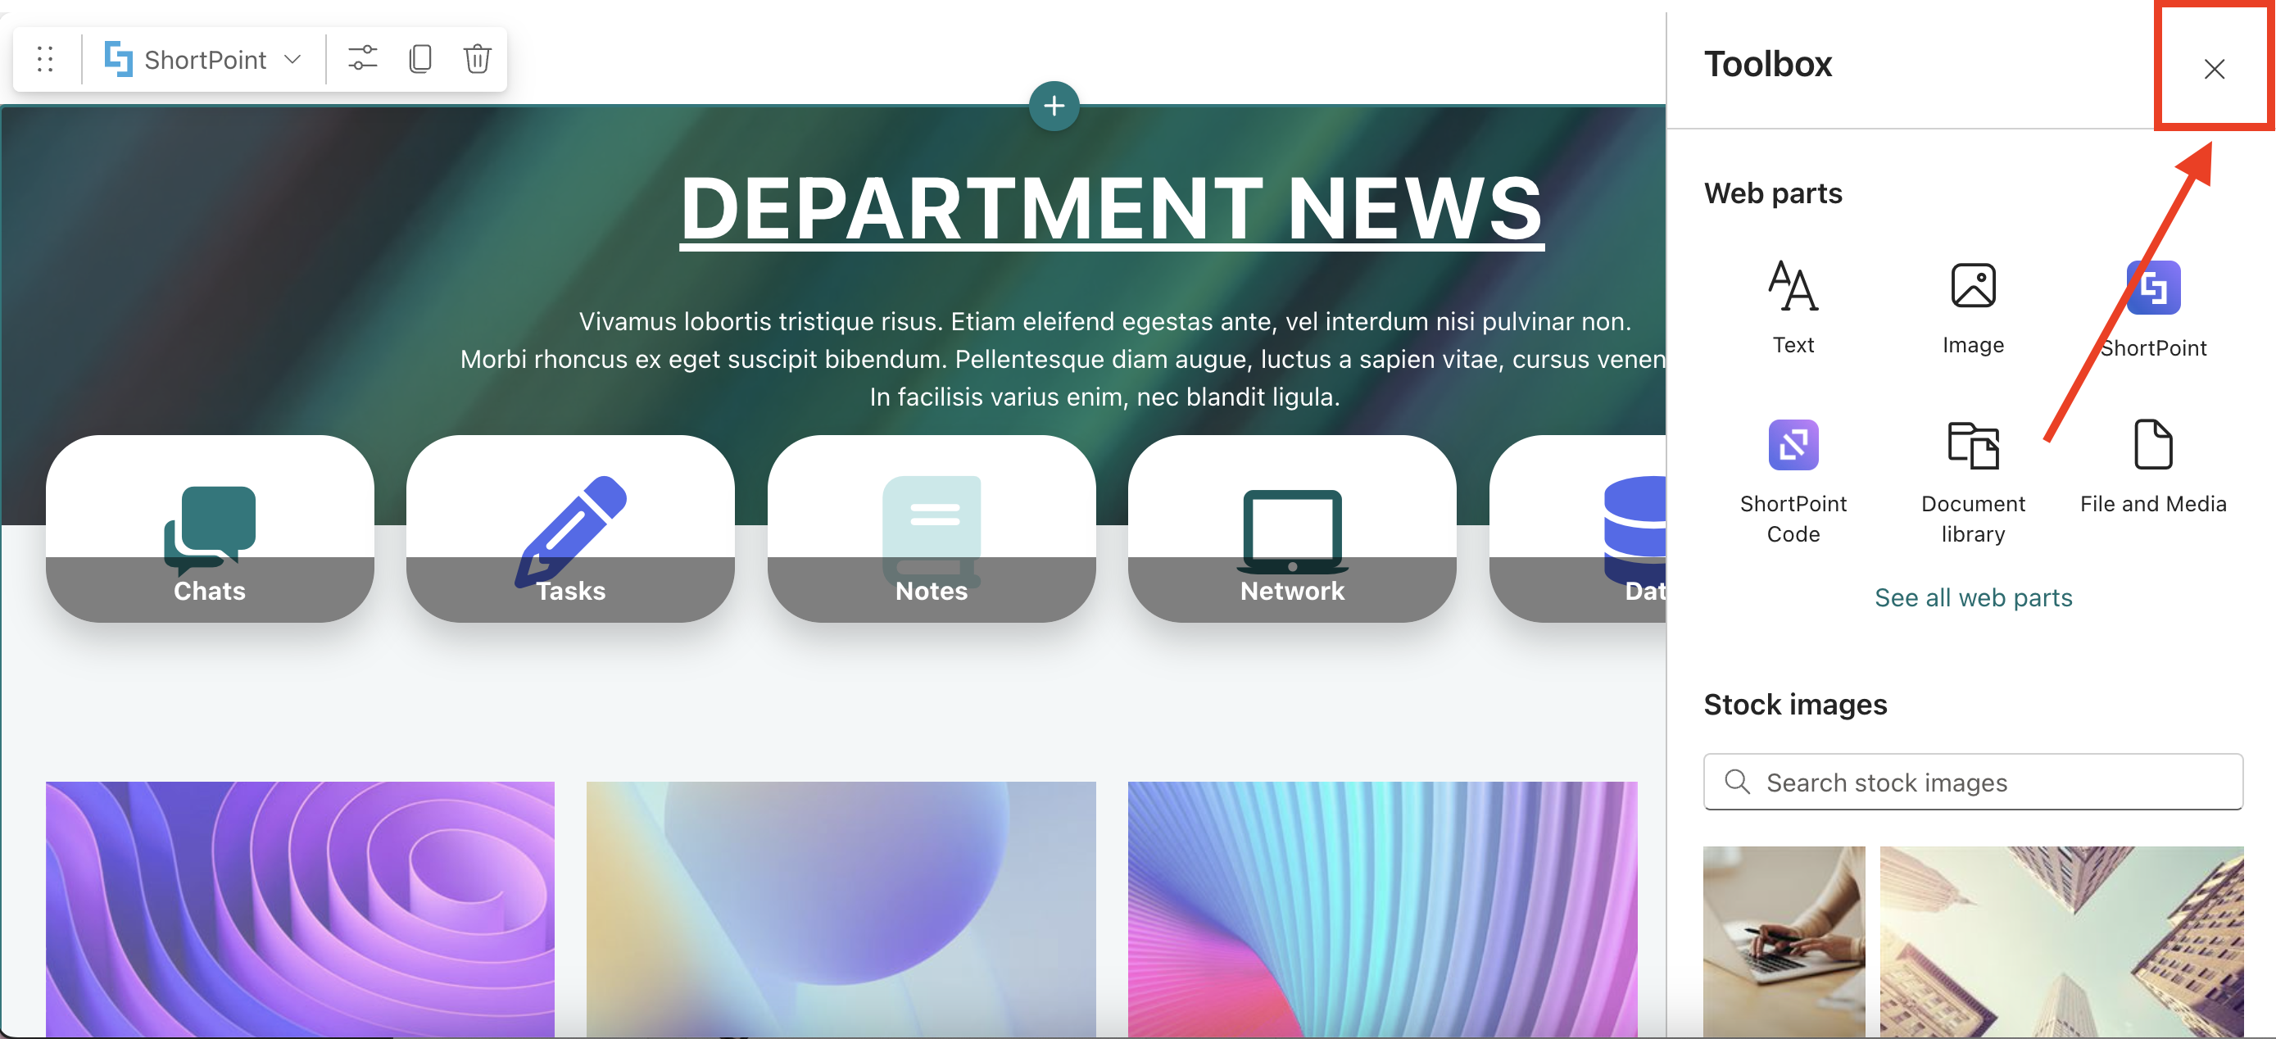The width and height of the screenshot is (2276, 1039).
Task: Delete the web part with the trash icon
Action: (x=477, y=59)
